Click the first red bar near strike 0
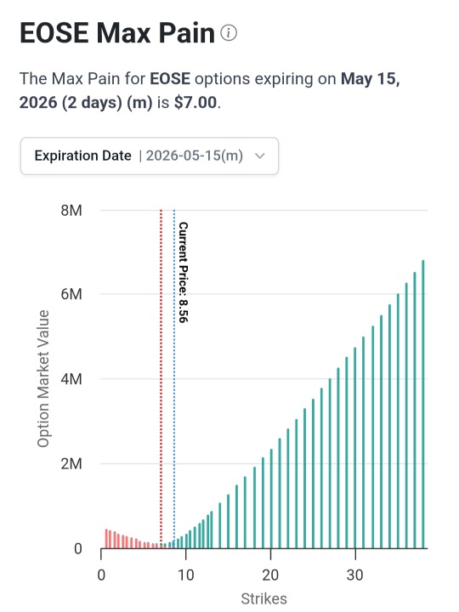 point(106,539)
